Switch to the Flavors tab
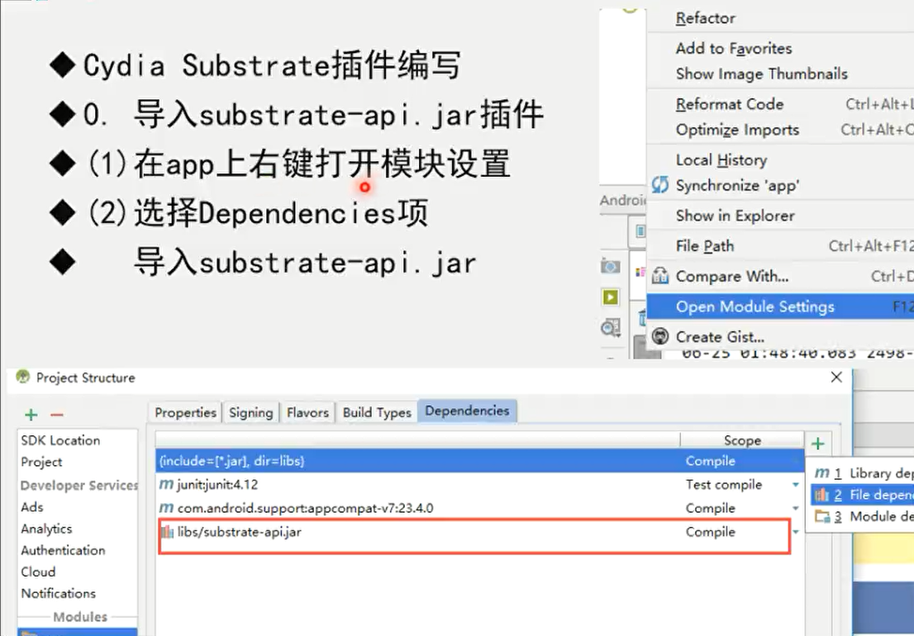This screenshot has width=914, height=636. point(307,412)
